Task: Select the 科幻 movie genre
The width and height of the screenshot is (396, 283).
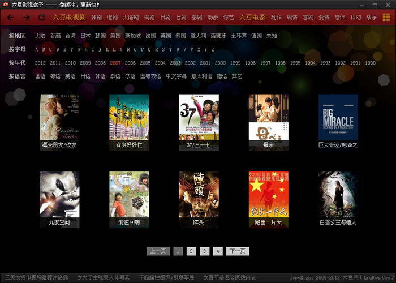Action: point(356,17)
